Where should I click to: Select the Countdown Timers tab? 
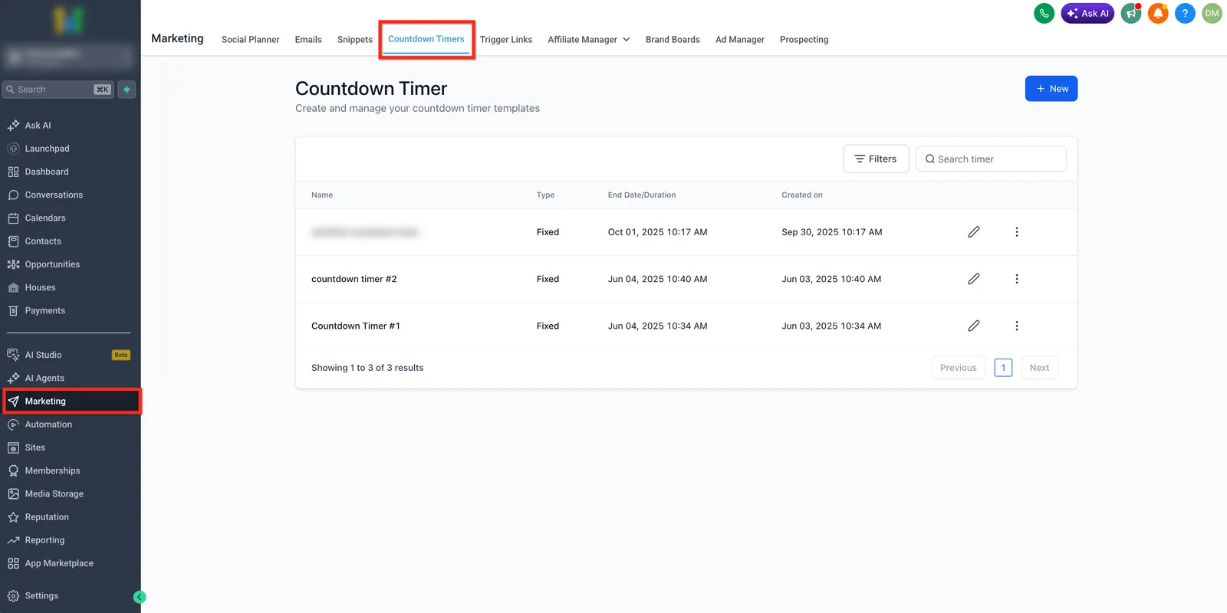click(426, 39)
